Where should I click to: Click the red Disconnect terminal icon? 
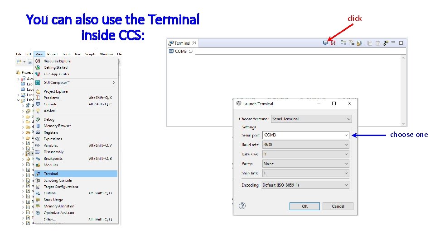point(333,43)
